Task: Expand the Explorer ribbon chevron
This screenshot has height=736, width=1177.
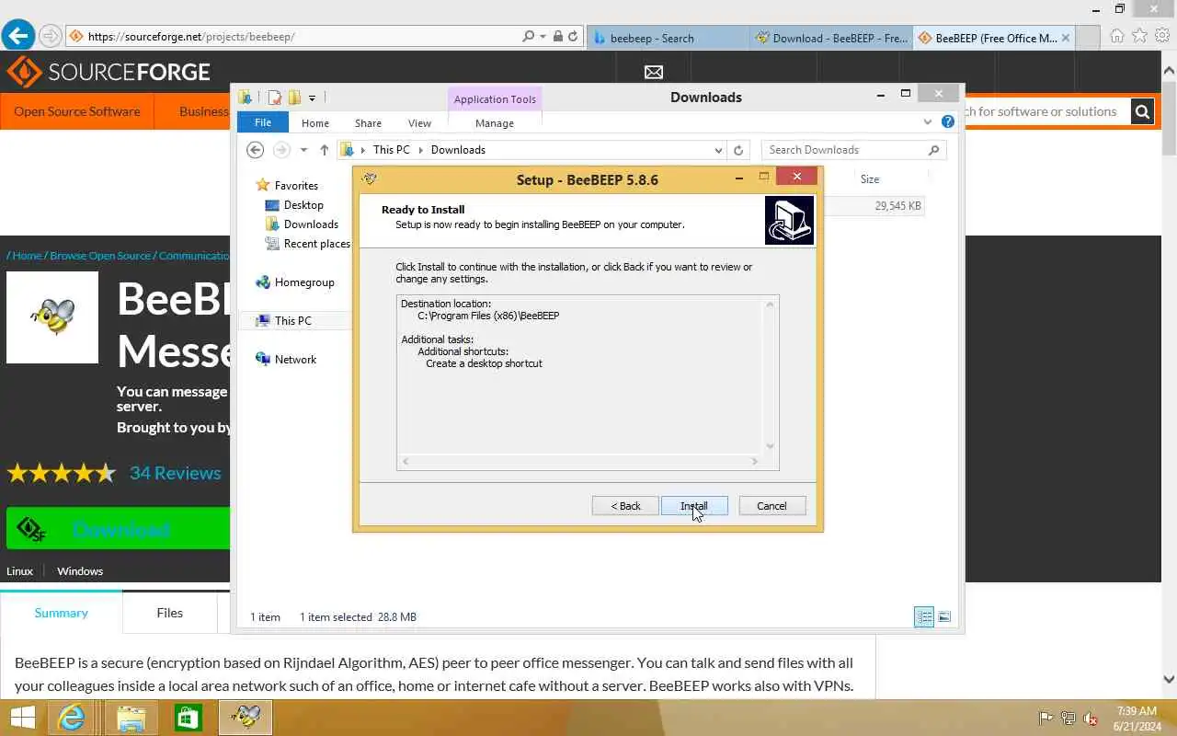Action: [x=928, y=121]
